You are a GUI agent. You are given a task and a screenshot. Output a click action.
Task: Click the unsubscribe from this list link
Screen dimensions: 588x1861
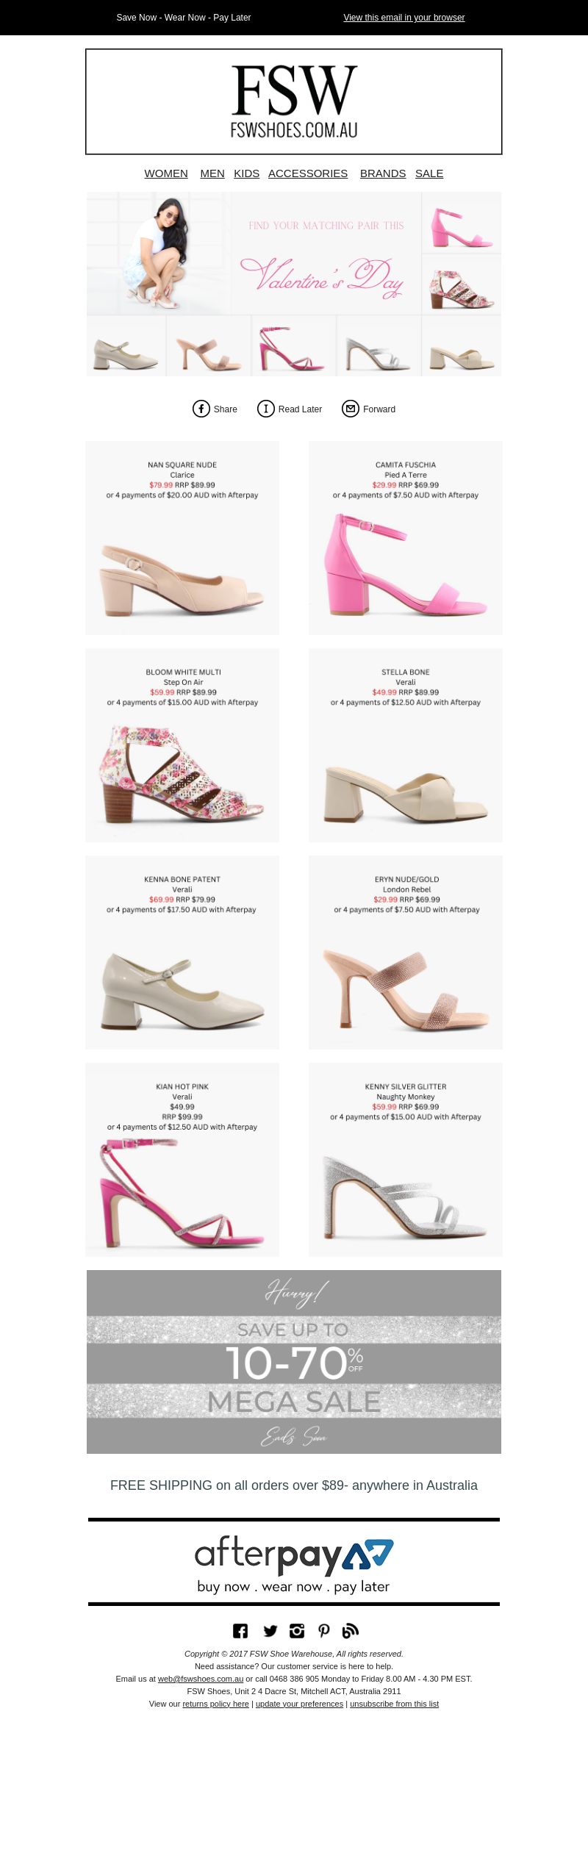394,1704
